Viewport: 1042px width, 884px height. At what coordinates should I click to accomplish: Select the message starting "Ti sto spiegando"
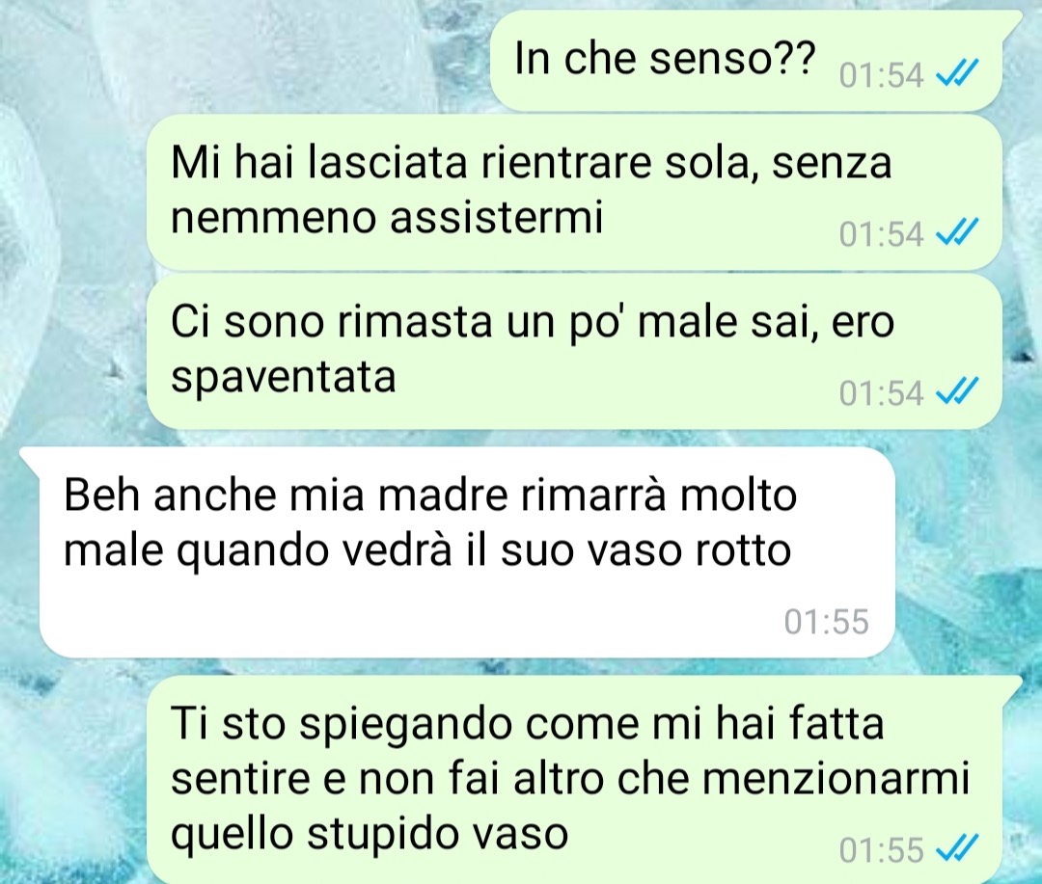(584, 780)
